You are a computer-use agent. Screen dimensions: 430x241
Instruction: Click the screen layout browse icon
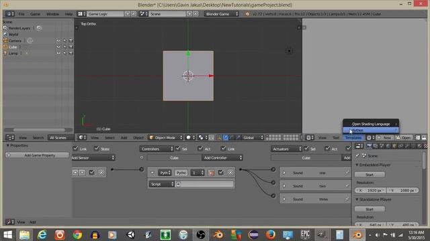point(81,13)
